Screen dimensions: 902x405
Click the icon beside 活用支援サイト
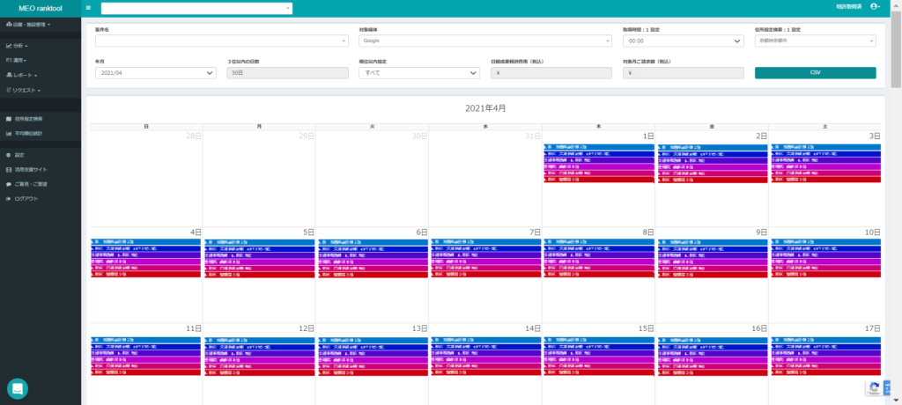pos(9,170)
